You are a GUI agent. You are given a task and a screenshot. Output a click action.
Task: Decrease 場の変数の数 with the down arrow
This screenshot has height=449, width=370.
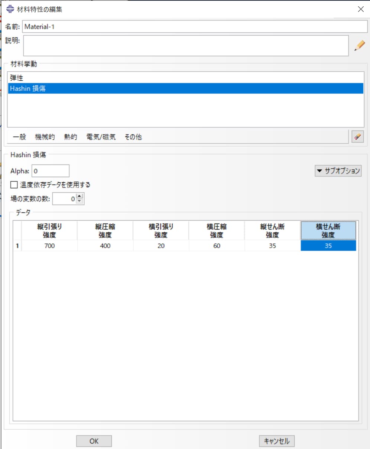click(79, 201)
